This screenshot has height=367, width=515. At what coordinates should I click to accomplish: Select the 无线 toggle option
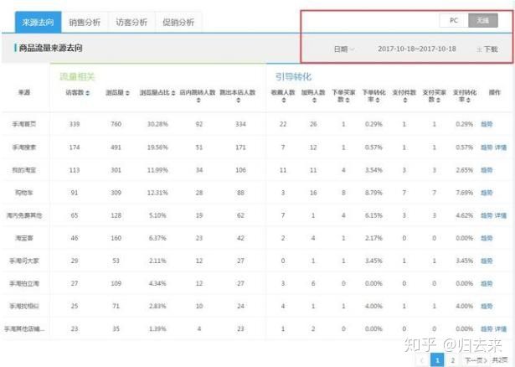point(482,19)
